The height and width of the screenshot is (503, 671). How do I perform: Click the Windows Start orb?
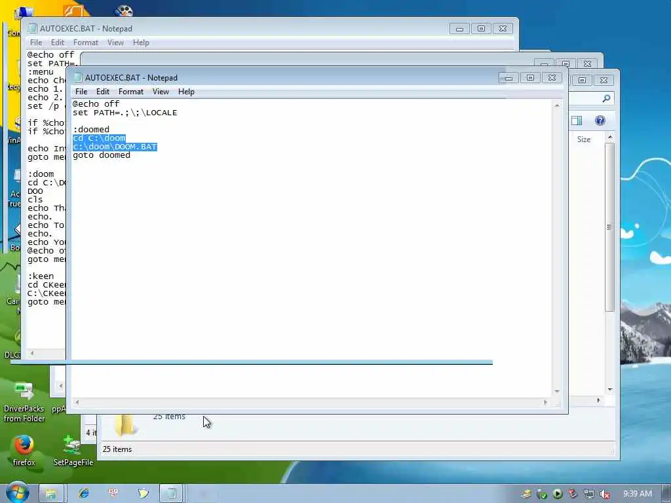click(x=17, y=493)
